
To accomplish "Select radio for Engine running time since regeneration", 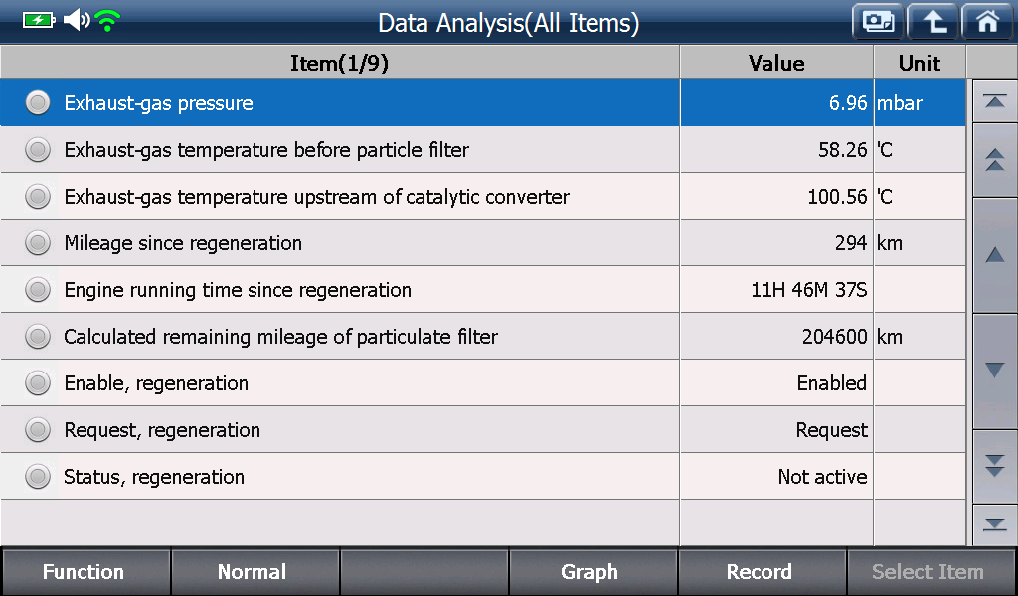I will (x=38, y=290).
